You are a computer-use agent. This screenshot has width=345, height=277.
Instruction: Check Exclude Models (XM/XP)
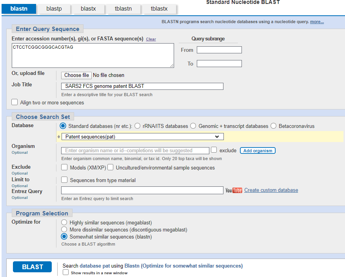[64, 167]
